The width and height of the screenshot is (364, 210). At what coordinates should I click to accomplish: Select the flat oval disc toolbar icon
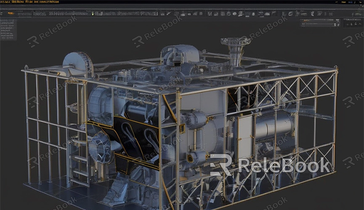[x=234, y=14]
